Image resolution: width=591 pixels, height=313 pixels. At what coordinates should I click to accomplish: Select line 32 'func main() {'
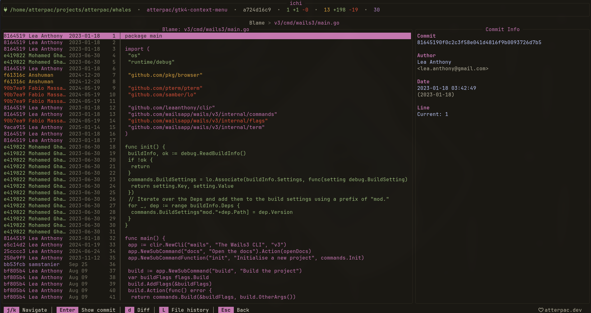click(x=207, y=238)
